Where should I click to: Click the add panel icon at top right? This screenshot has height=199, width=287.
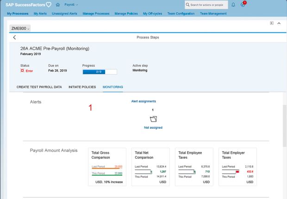coord(272,23)
